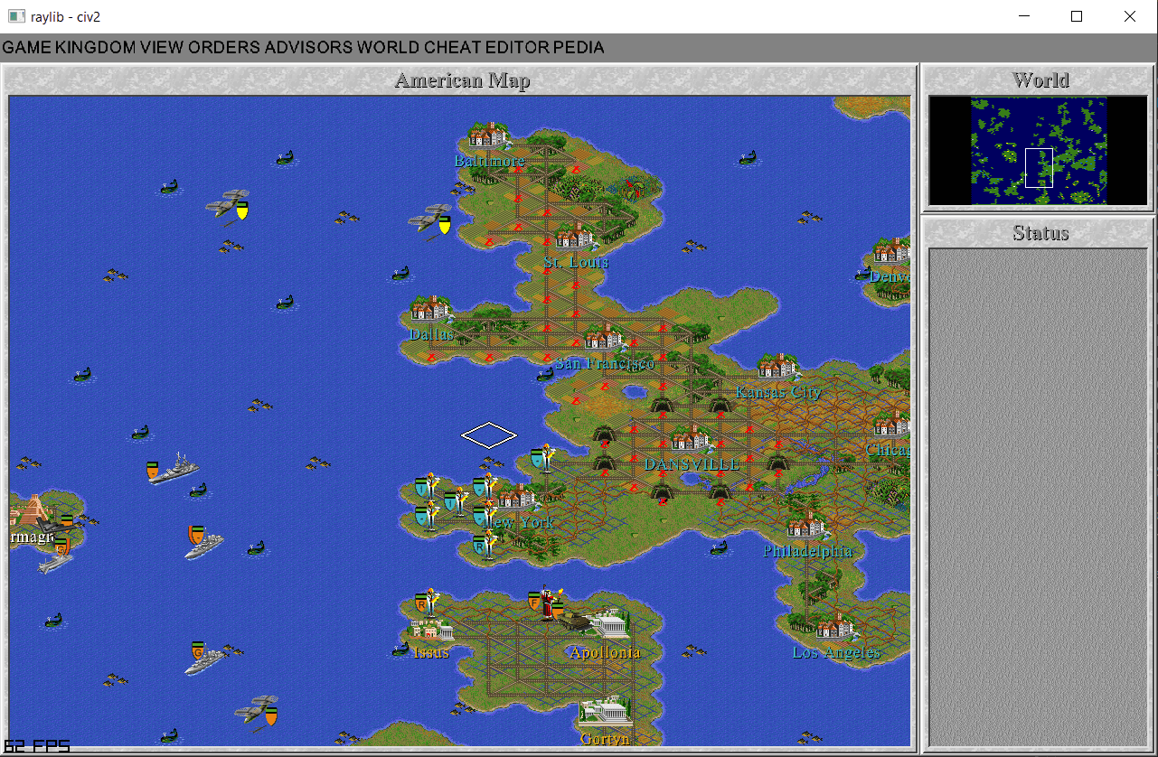Screen dimensions: 1158x757
Task: Select the whale in ocean east of Baltimore
Action: 747,157
